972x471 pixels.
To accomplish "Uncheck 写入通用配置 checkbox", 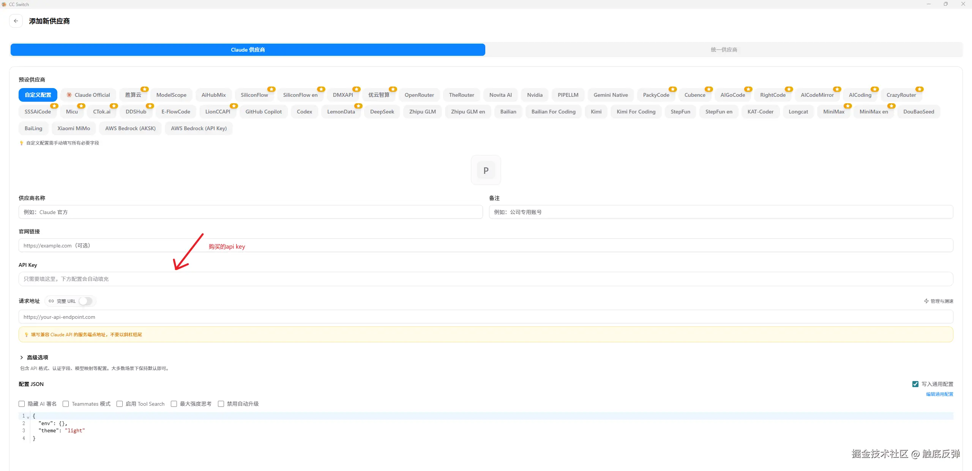I will point(915,384).
